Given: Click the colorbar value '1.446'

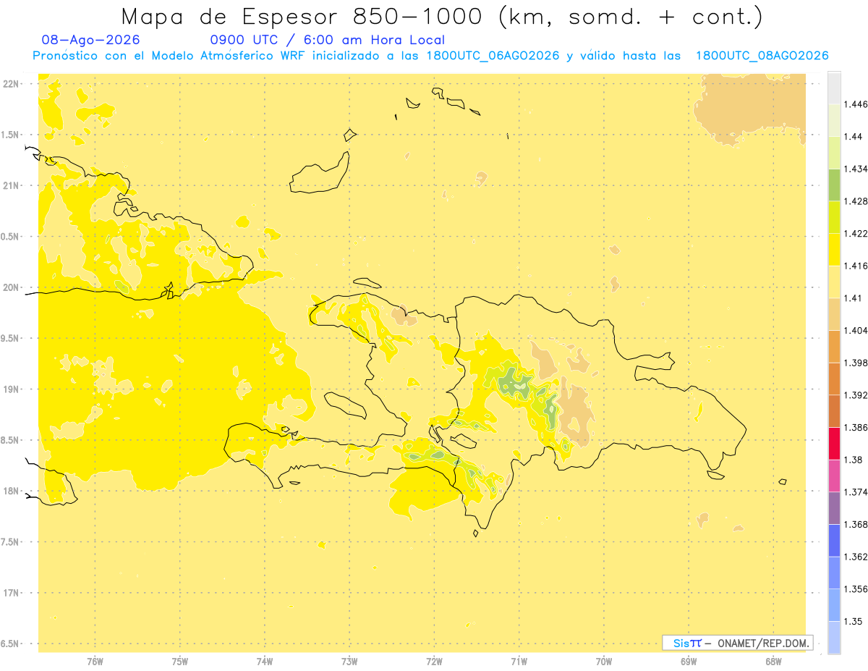Looking at the screenshot, I should 856,104.
